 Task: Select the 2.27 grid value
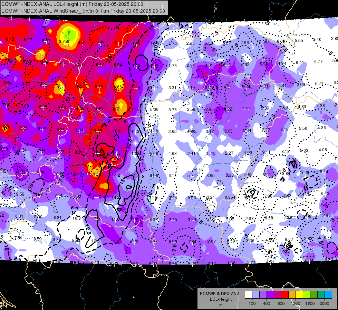click(x=229, y=153)
